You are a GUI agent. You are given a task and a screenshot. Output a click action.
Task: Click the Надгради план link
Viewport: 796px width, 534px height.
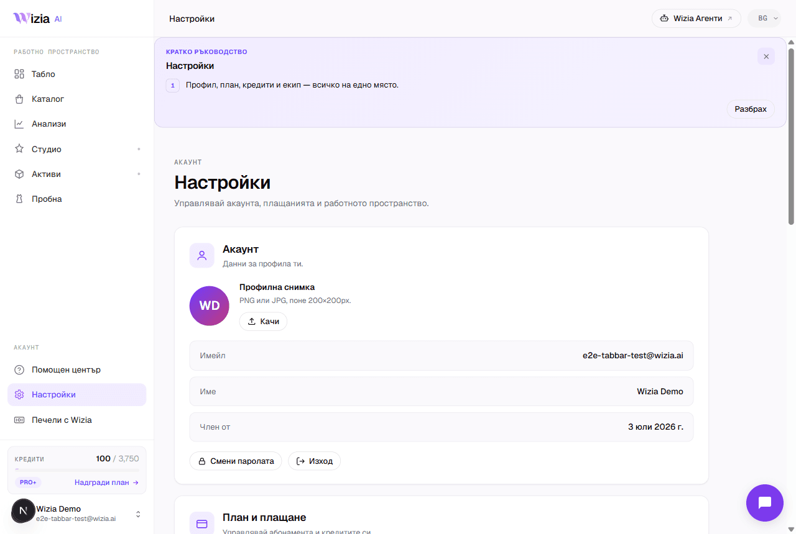coord(106,482)
